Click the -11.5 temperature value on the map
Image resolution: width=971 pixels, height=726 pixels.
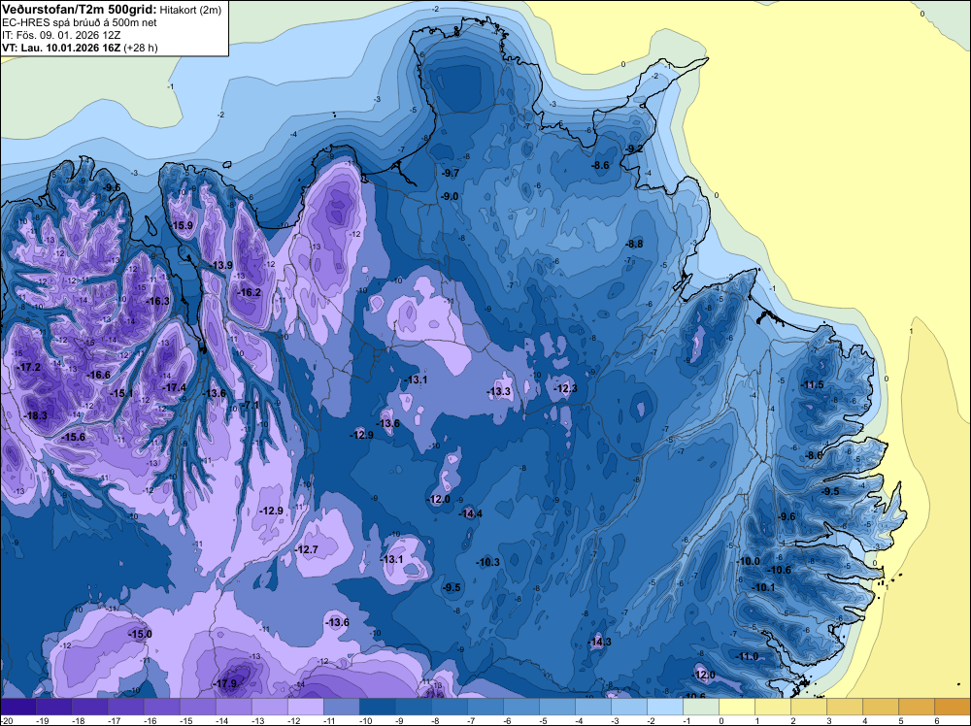click(x=813, y=384)
